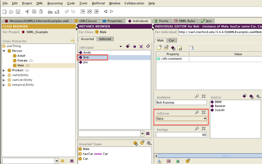Click the For Individual URI field
This screenshot has width=262, height=164.
coord(220,32)
